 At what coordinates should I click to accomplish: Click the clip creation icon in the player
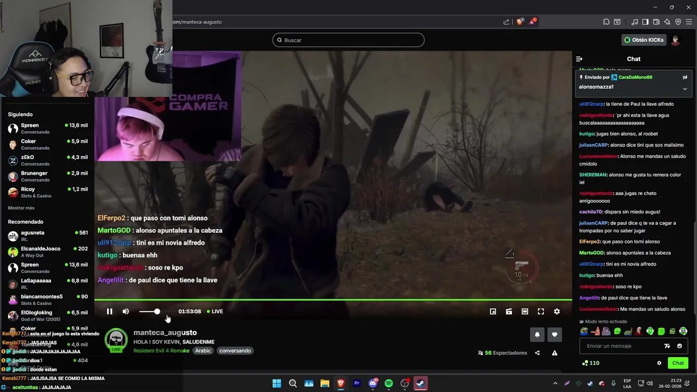coord(509,311)
